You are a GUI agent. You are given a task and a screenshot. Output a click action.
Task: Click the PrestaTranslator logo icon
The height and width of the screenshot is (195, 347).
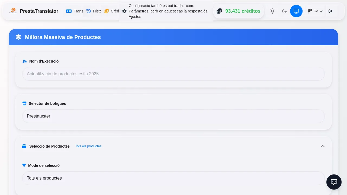click(x=13, y=11)
